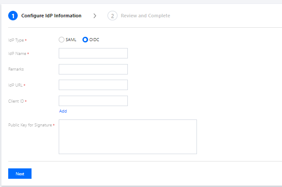Focus the Remarks input field
The height and width of the screenshot is (187, 282).
93,69
